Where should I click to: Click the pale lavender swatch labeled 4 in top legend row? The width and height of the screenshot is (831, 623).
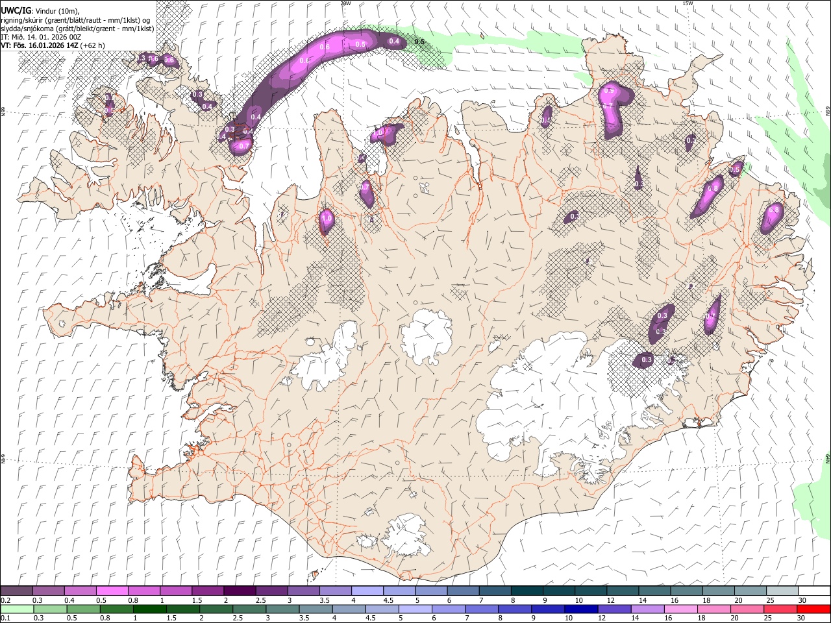coord(367,591)
